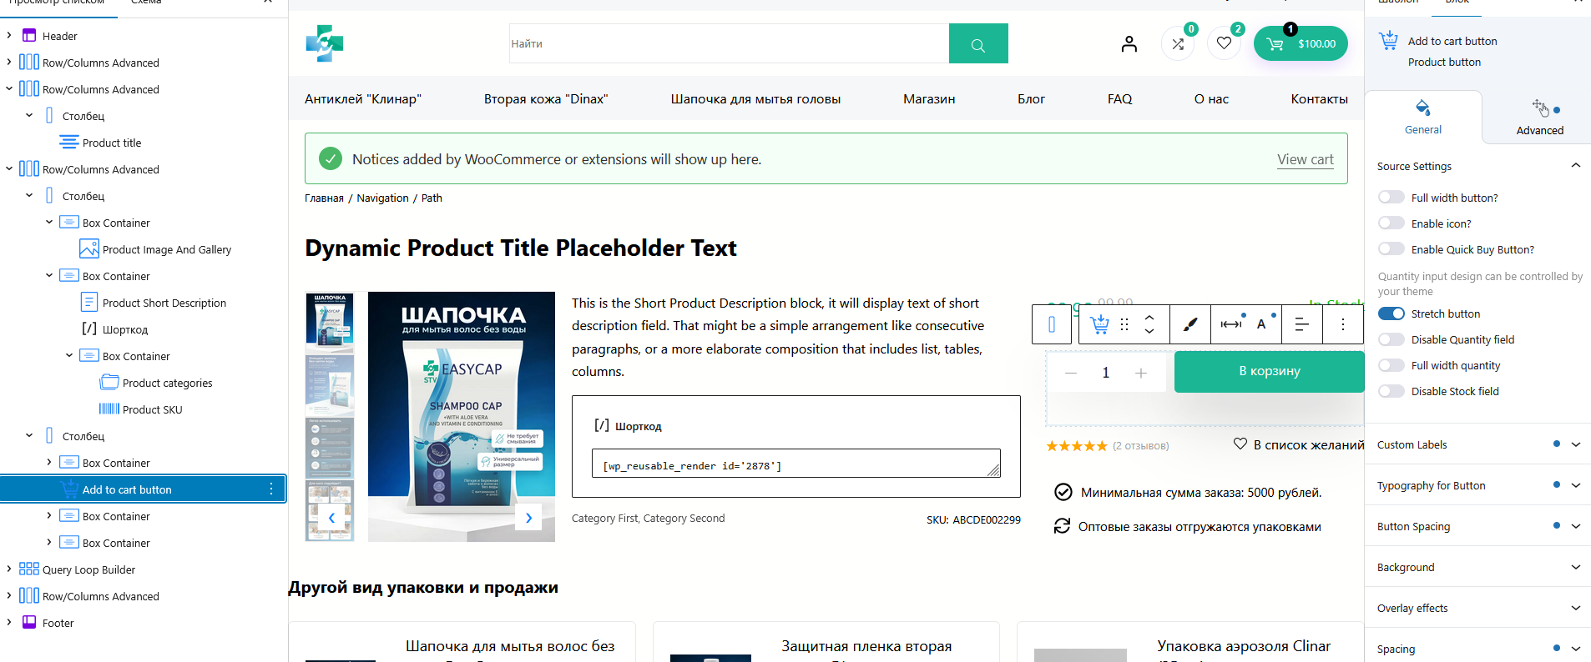Select the first product gallery thumbnail
The height and width of the screenshot is (662, 1591).
click(330, 321)
